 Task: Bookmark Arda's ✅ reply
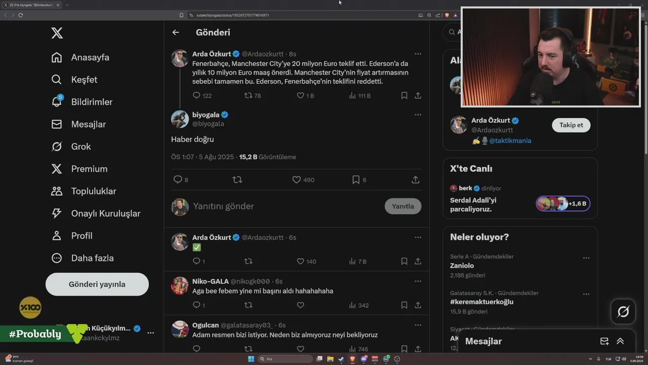404,262
